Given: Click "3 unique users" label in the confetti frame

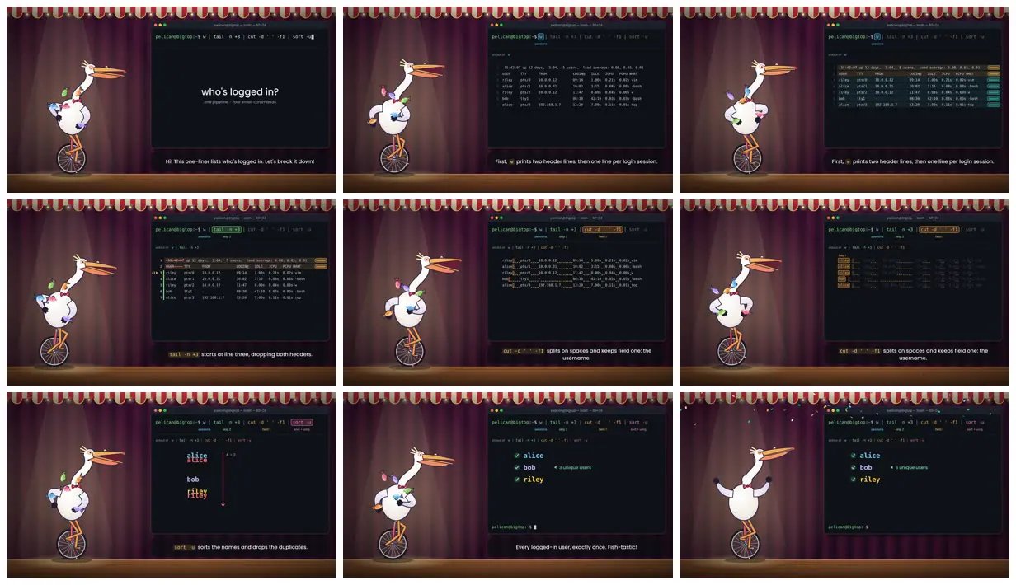Looking at the screenshot, I should (910, 467).
